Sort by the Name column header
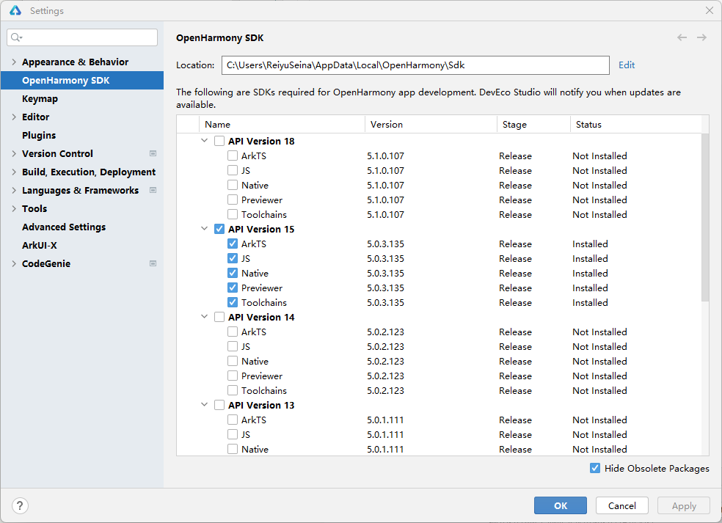Viewport: 722px width, 523px height. pyautogui.click(x=282, y=124)
